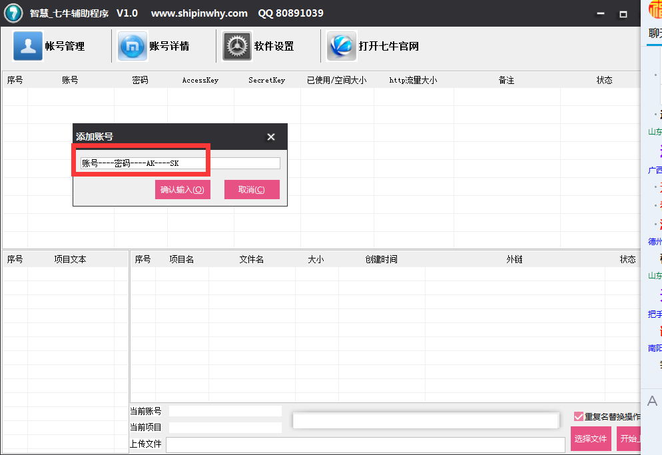Click the 选择文件 button

[591, 438]
